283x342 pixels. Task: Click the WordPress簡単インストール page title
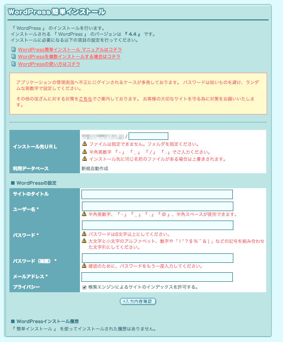pyautogui.click(x=57, y=11)
